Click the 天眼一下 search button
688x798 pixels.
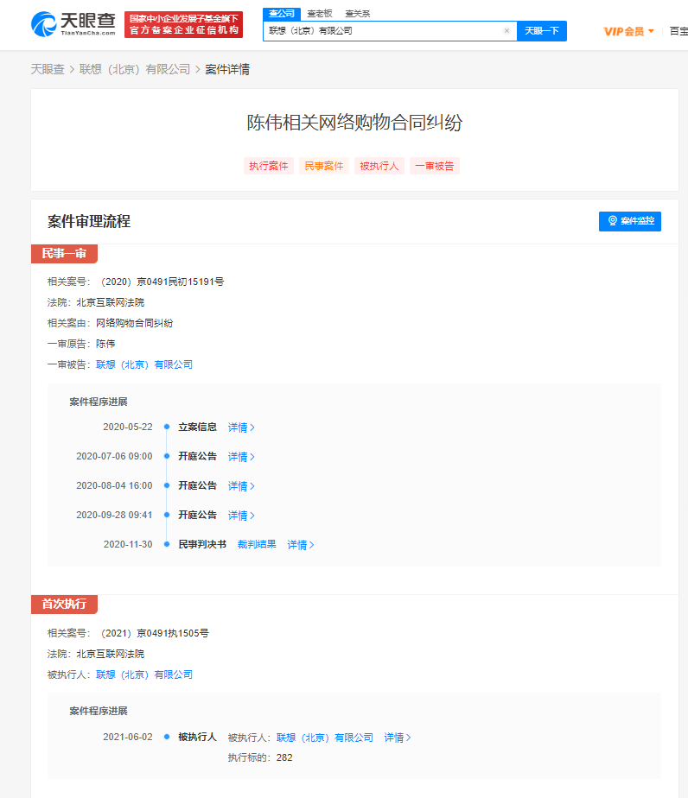point(542,31)
